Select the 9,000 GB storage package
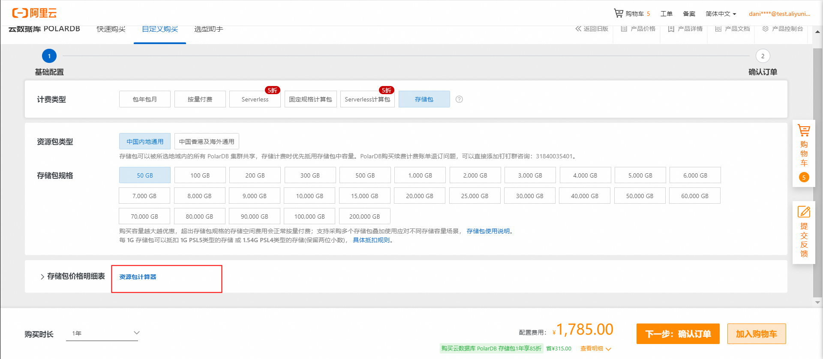The width and height of the screenshot is (823, 359). (x=255, y=196)
